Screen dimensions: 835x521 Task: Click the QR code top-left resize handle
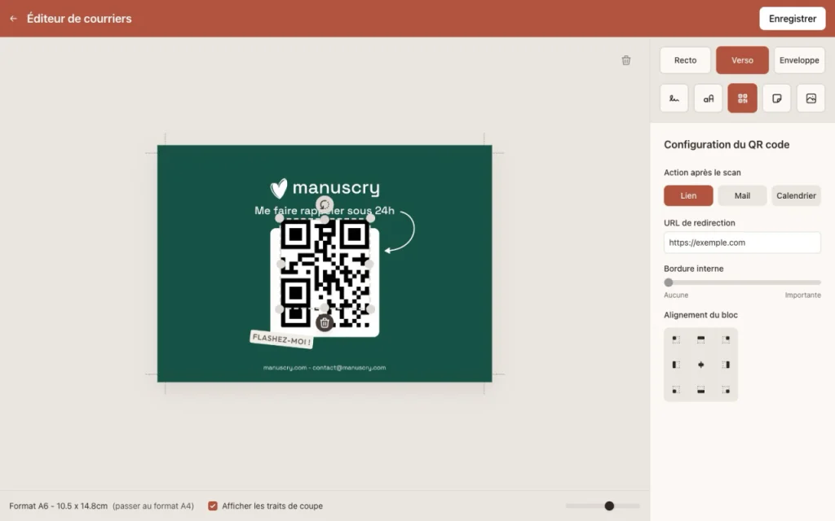(x=279, y=218)
